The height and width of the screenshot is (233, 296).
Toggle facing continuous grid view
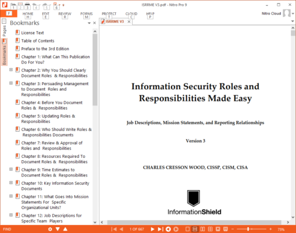(x=210, y=229)
